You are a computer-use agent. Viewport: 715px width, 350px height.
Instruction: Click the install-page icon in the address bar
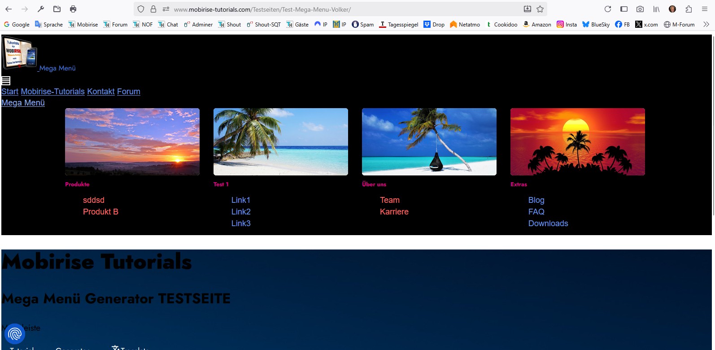click(x=528, y=9)
